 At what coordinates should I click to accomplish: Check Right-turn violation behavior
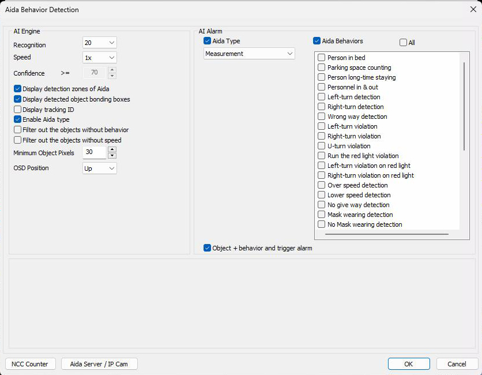point(321,136)
